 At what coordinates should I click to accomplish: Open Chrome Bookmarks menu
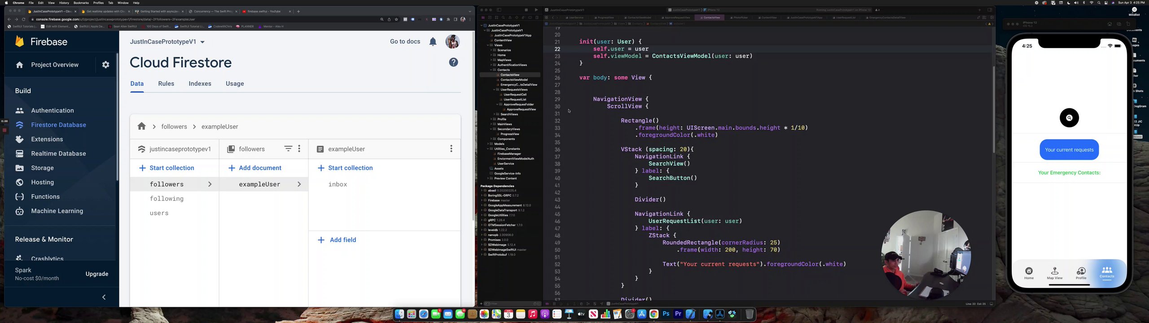coord(81,3)
